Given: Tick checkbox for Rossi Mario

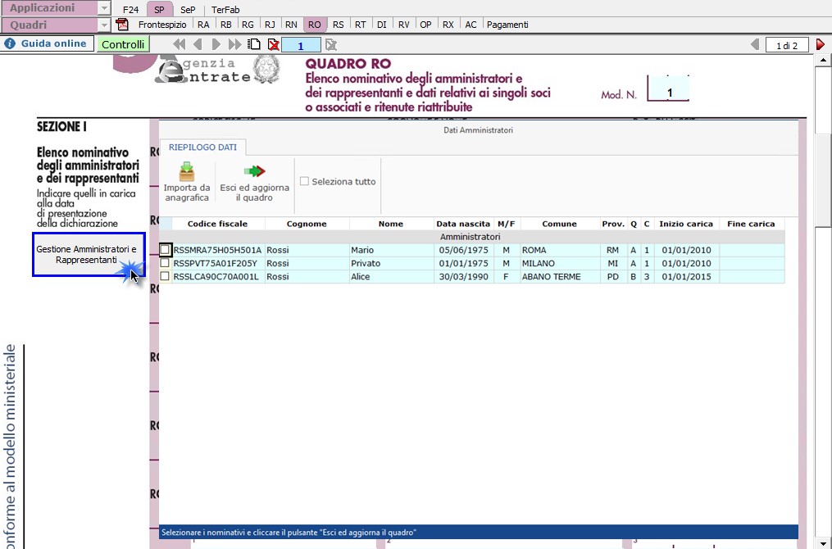Looking at the screenshot, I should click(165, 249).
